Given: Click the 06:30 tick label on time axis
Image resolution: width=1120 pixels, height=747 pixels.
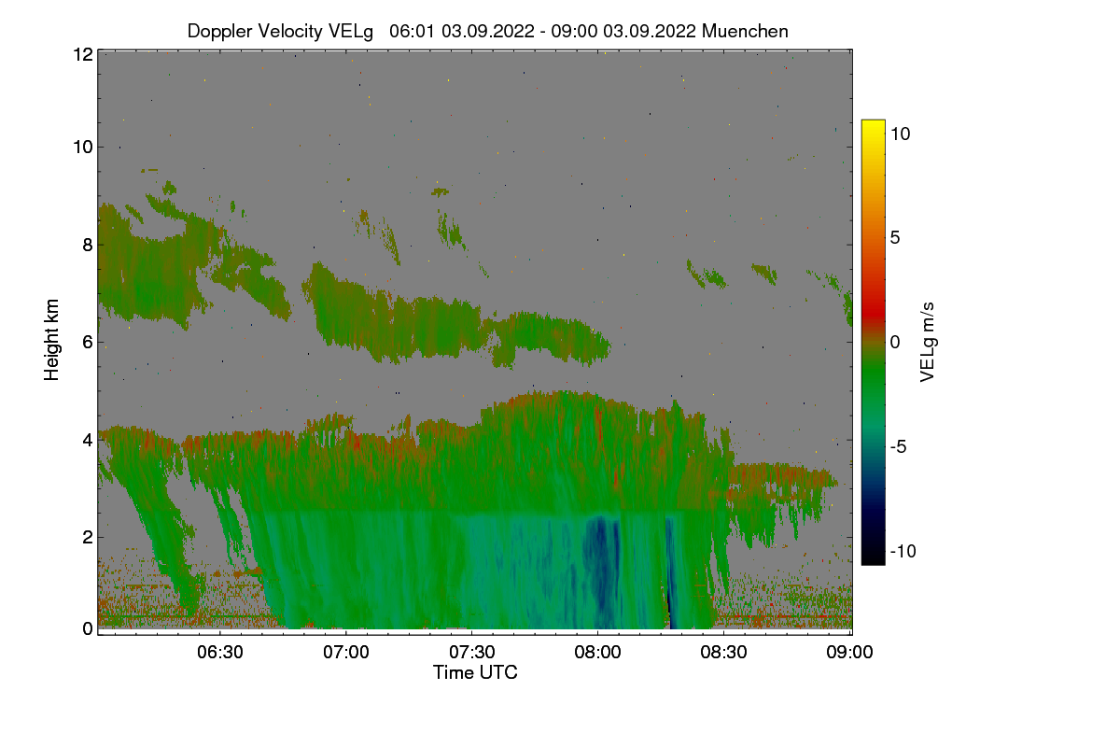Looking at the screenshot, I should click(220, 652).
